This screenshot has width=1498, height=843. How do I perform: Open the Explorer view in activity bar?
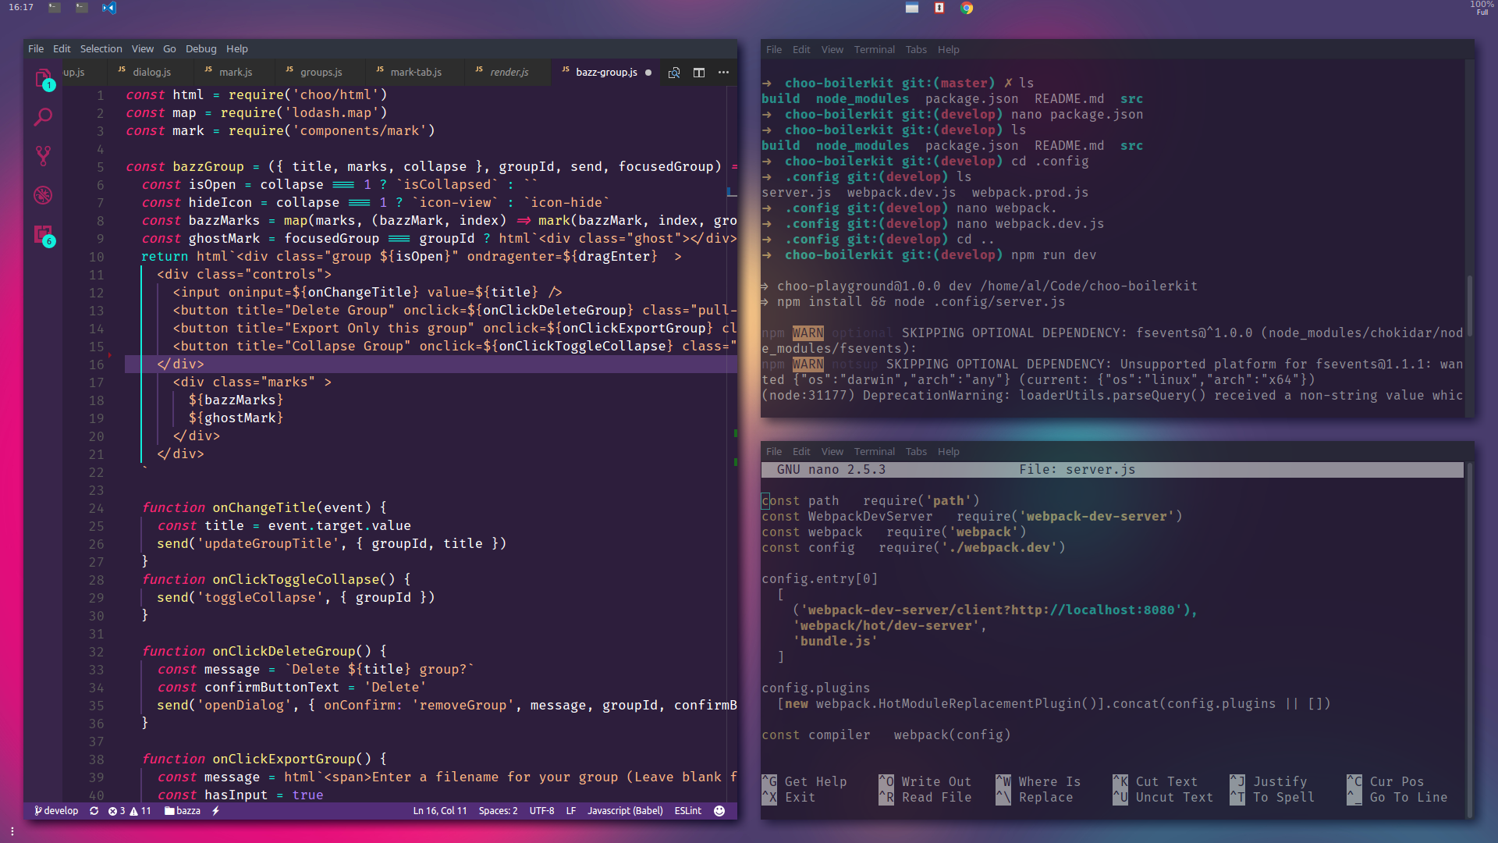pos(44,79)
